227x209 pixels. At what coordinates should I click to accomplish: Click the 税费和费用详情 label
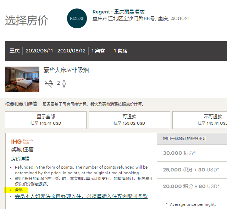tap(22, 104)
